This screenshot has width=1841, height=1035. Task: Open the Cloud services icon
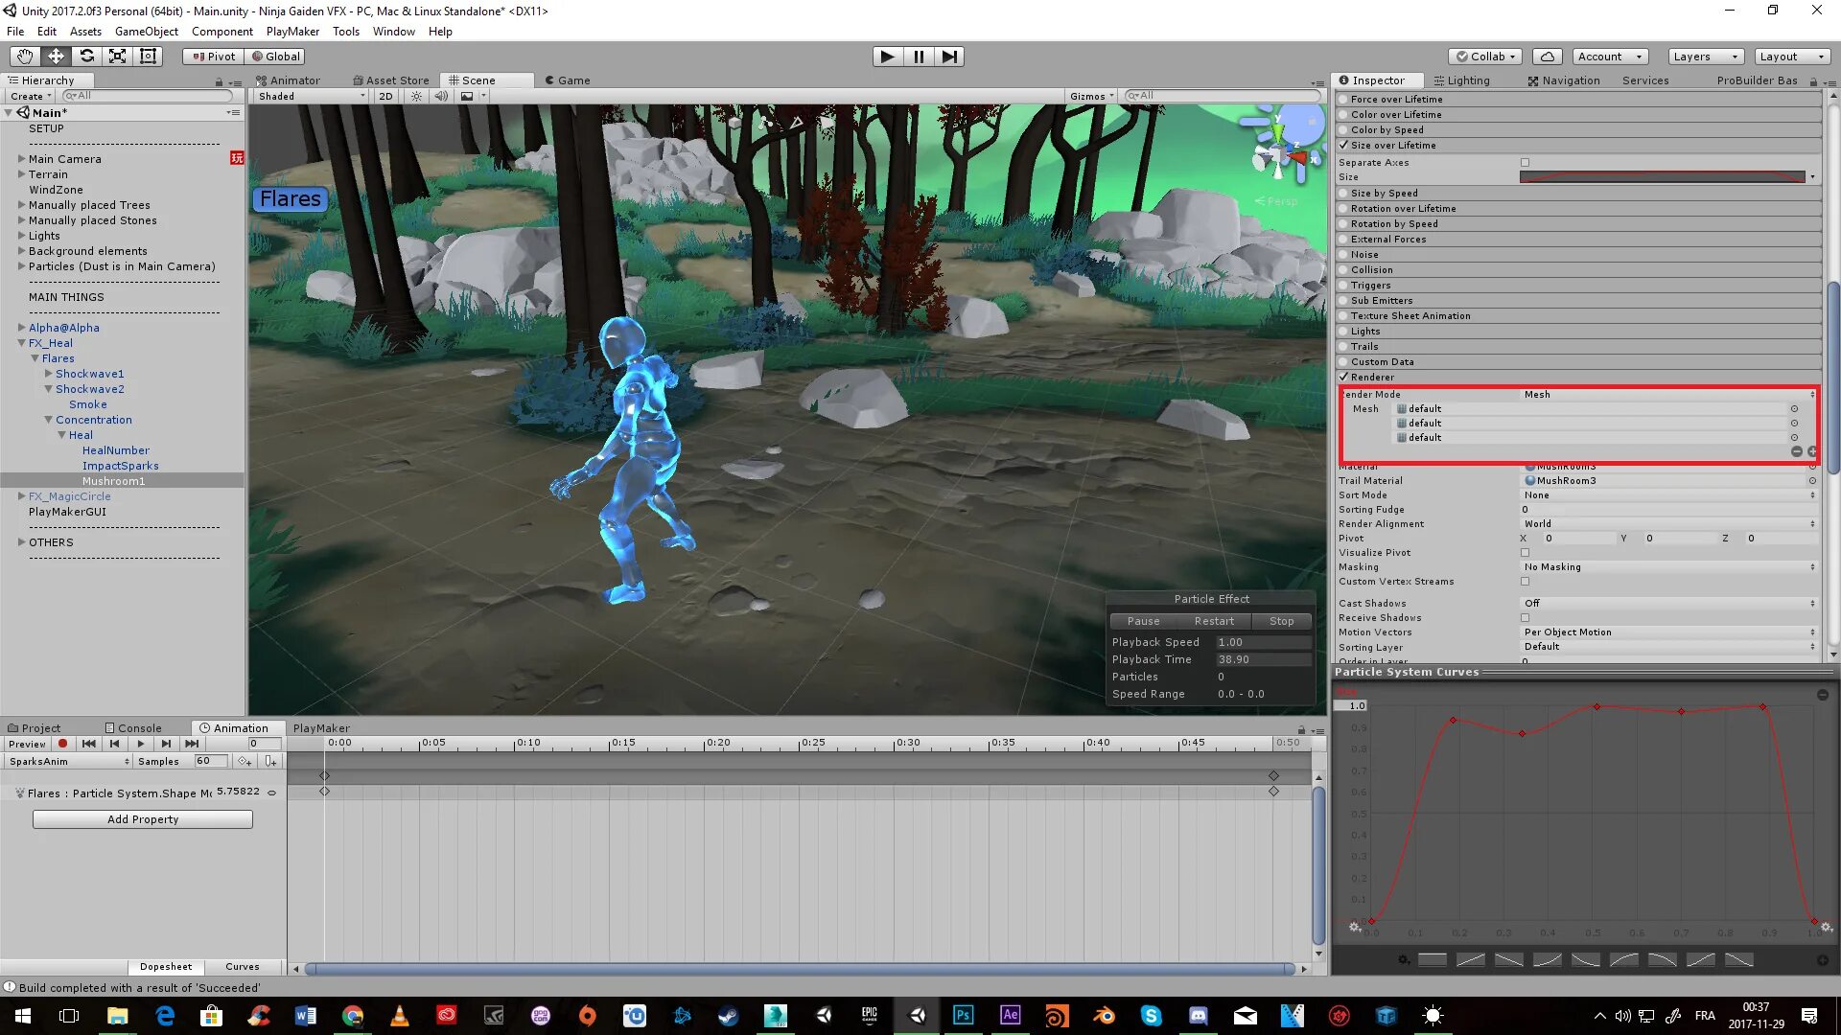point(1548,57)
